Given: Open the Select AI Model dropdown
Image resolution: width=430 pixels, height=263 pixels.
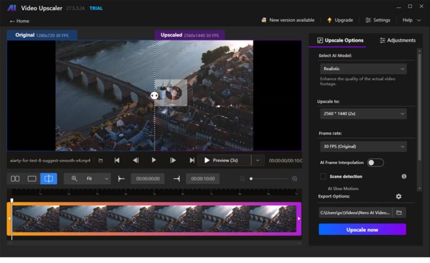Looking at the screenshot, I should (x=363, y=68).
